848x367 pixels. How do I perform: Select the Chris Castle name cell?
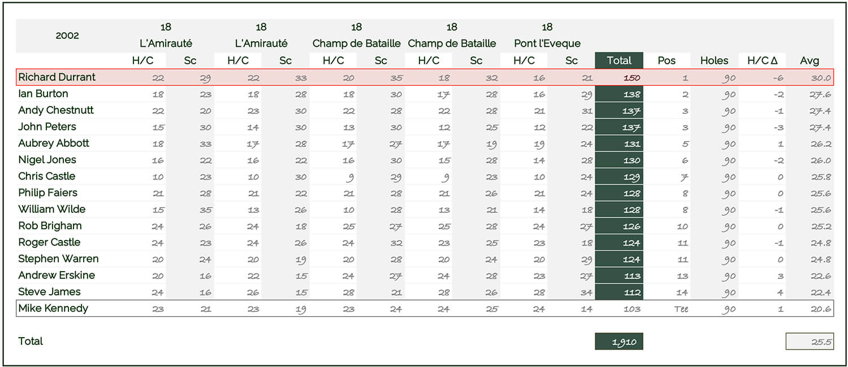pos(46,176)
